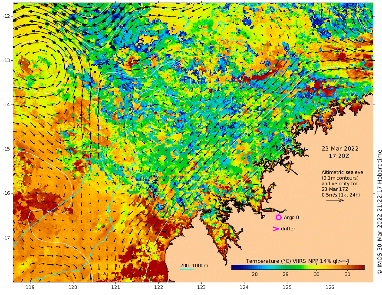382x295 pixels.
Task: Click the latitude '-12' axis label
Action: (x=7, y=16)
